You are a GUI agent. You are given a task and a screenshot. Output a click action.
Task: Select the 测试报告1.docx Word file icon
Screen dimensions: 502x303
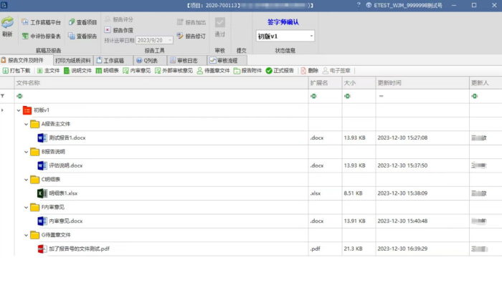point(42,138)
